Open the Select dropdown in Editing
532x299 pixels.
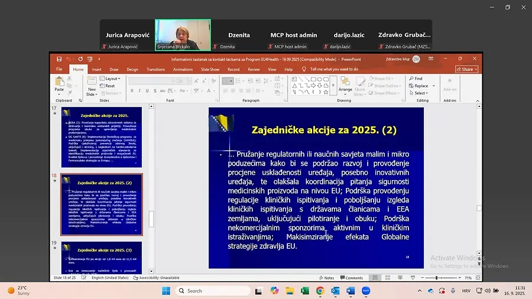point(419,93)
